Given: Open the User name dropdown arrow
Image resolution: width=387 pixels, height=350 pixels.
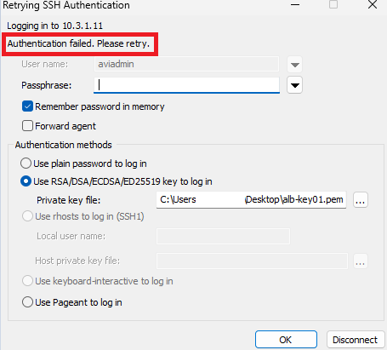Looking at the screenshot, I should [294, 65].
